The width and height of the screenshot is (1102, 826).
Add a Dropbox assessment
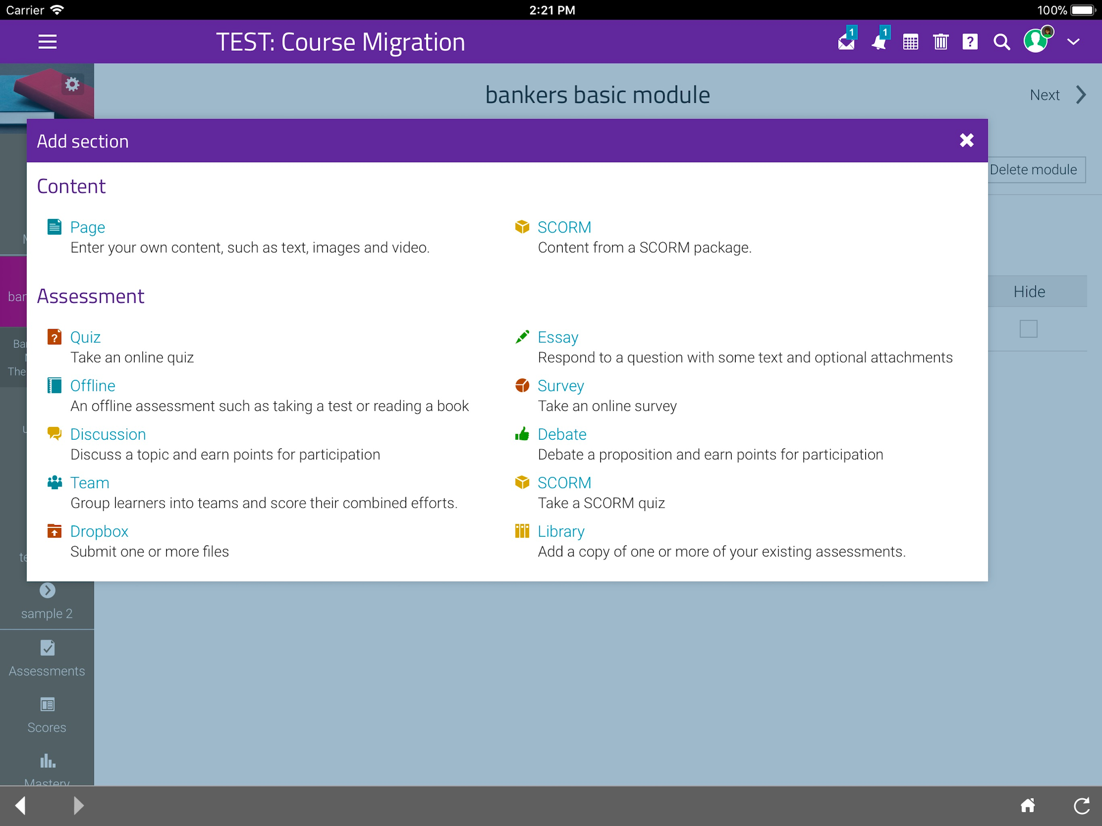coord(99,531)
